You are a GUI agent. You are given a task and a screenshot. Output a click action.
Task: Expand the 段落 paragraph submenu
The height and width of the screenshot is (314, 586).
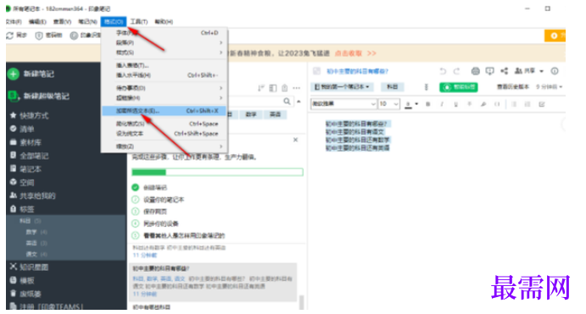click(165, 42)
